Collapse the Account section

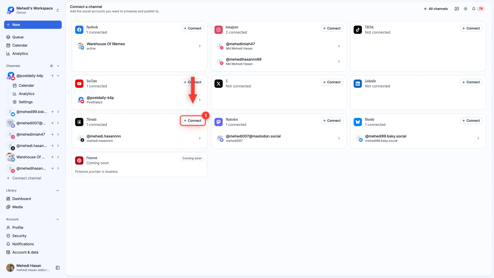click(58, 219)
